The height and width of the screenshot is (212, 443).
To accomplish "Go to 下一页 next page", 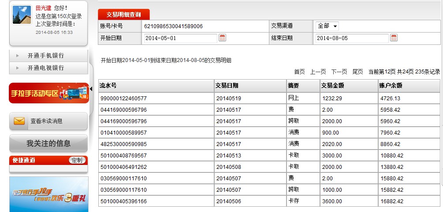I will click(x=339, y=72).
